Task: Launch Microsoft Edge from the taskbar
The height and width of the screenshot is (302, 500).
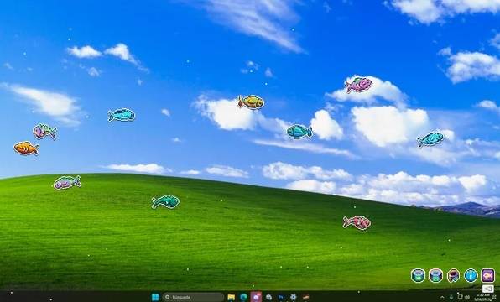Action: tap(243, 297)
